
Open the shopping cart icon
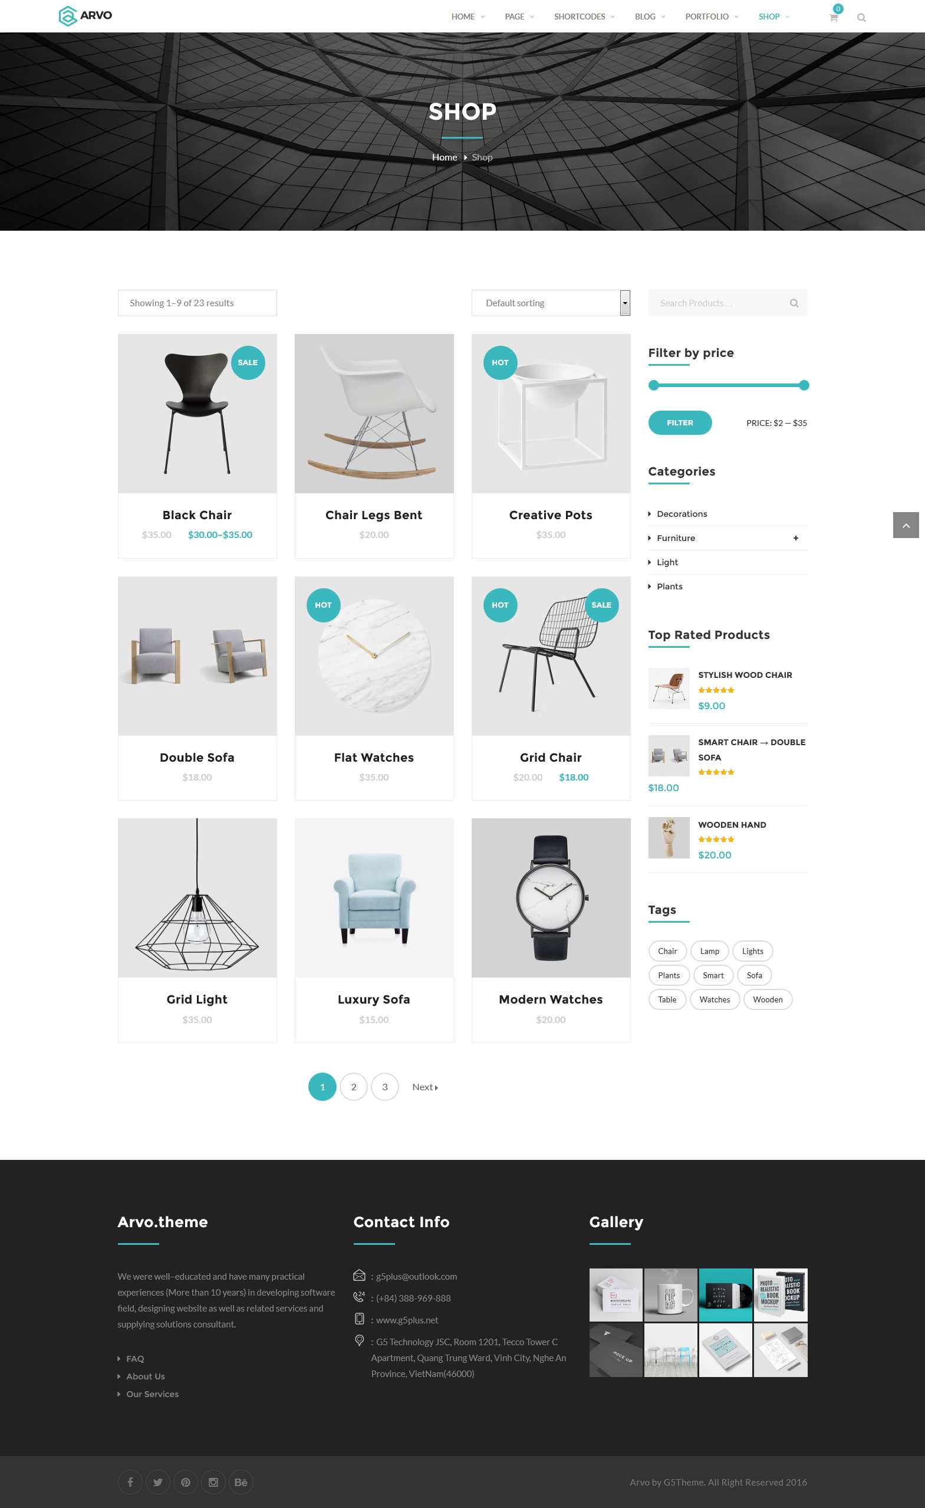(833, 17)
